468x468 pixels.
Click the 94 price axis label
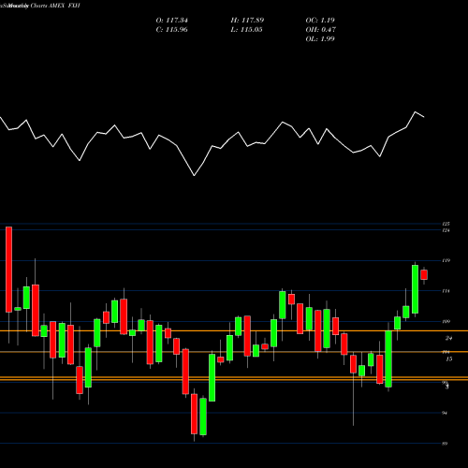point(445,413)
